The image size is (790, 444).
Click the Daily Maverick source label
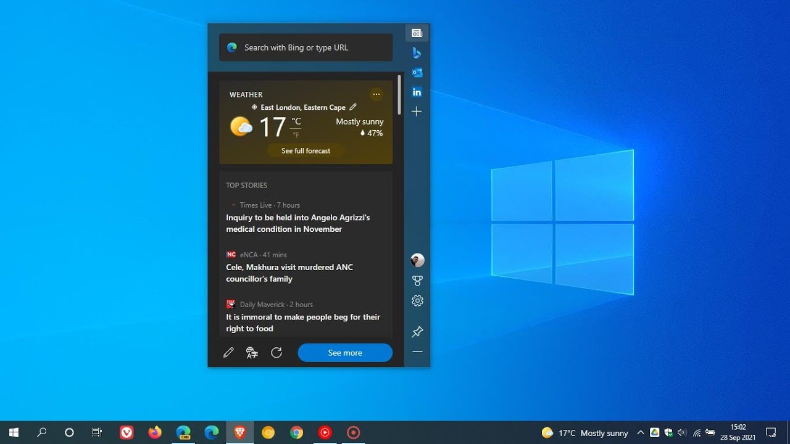coord(262,305)
